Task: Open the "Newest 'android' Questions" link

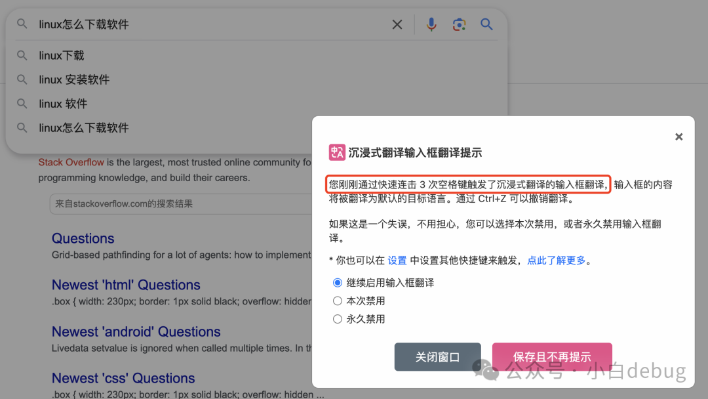Action: click(136, 331)
